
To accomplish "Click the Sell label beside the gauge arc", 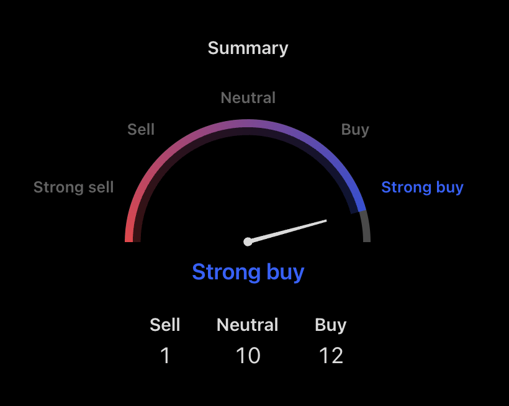I will 141,129.
